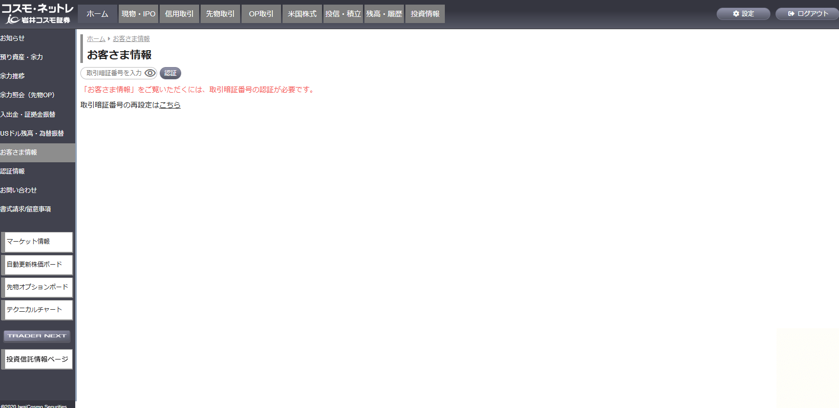Click the Cosmo Nettore logo

point(37,14)
